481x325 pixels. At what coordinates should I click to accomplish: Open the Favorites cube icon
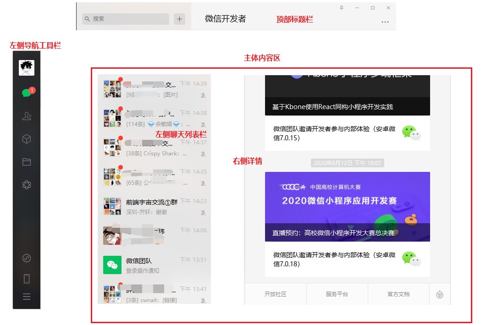tap(27, 139)
